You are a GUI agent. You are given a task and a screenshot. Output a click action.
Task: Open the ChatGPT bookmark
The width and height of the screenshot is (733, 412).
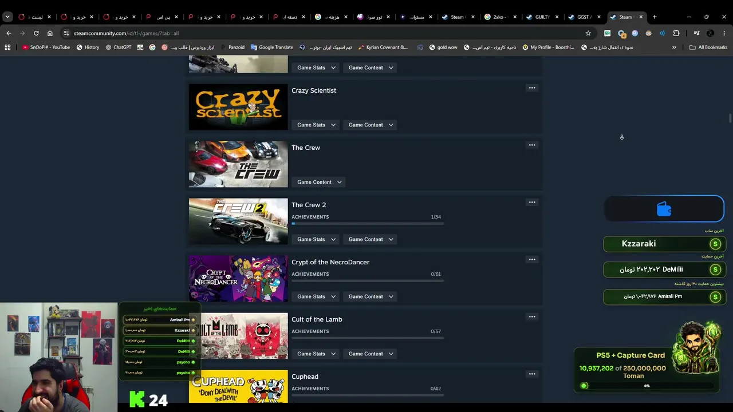click(118, 47)
